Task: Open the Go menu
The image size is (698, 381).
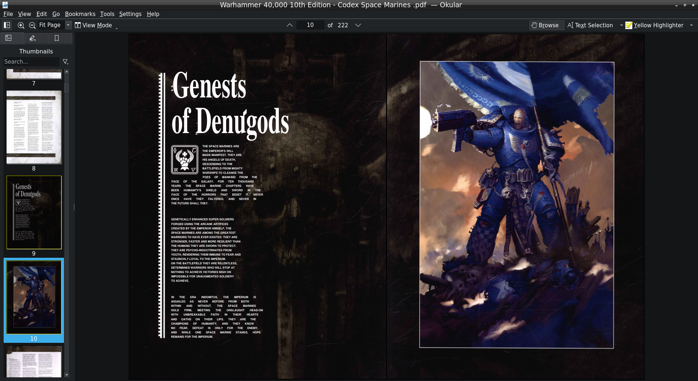Action: tap(56, 14)
